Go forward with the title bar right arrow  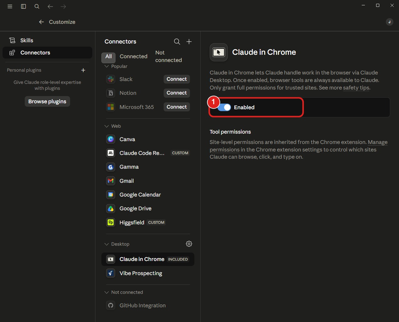(63, 7)
